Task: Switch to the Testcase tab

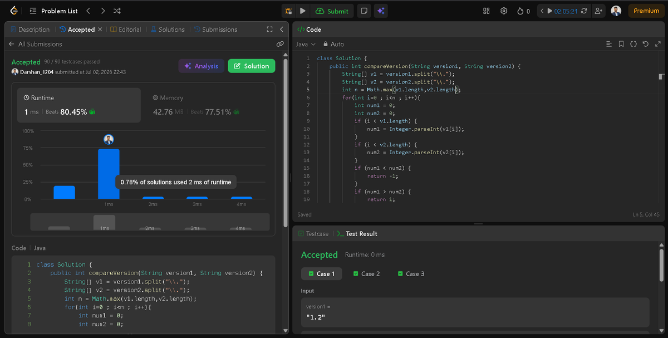Action: click(313, 234)
